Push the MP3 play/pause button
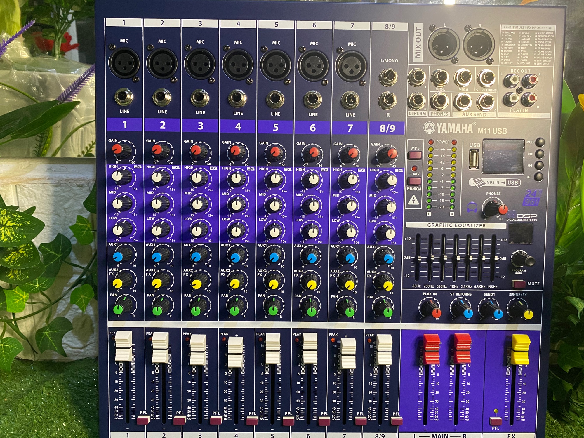 coord(538,177)
